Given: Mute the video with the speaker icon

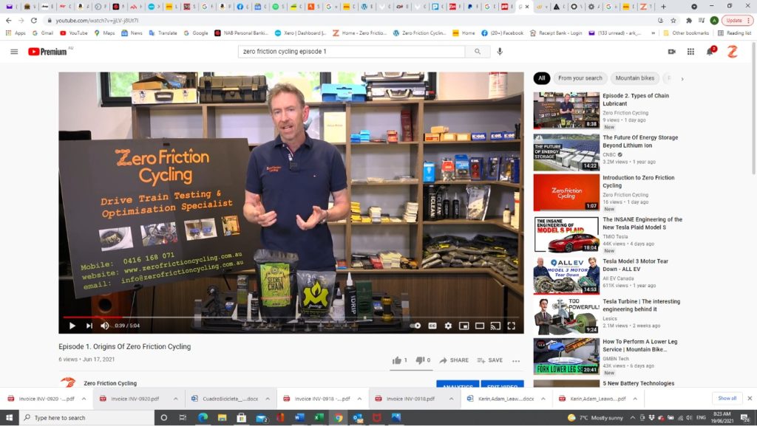Looking at the screenshot, I should click(105, 326).
